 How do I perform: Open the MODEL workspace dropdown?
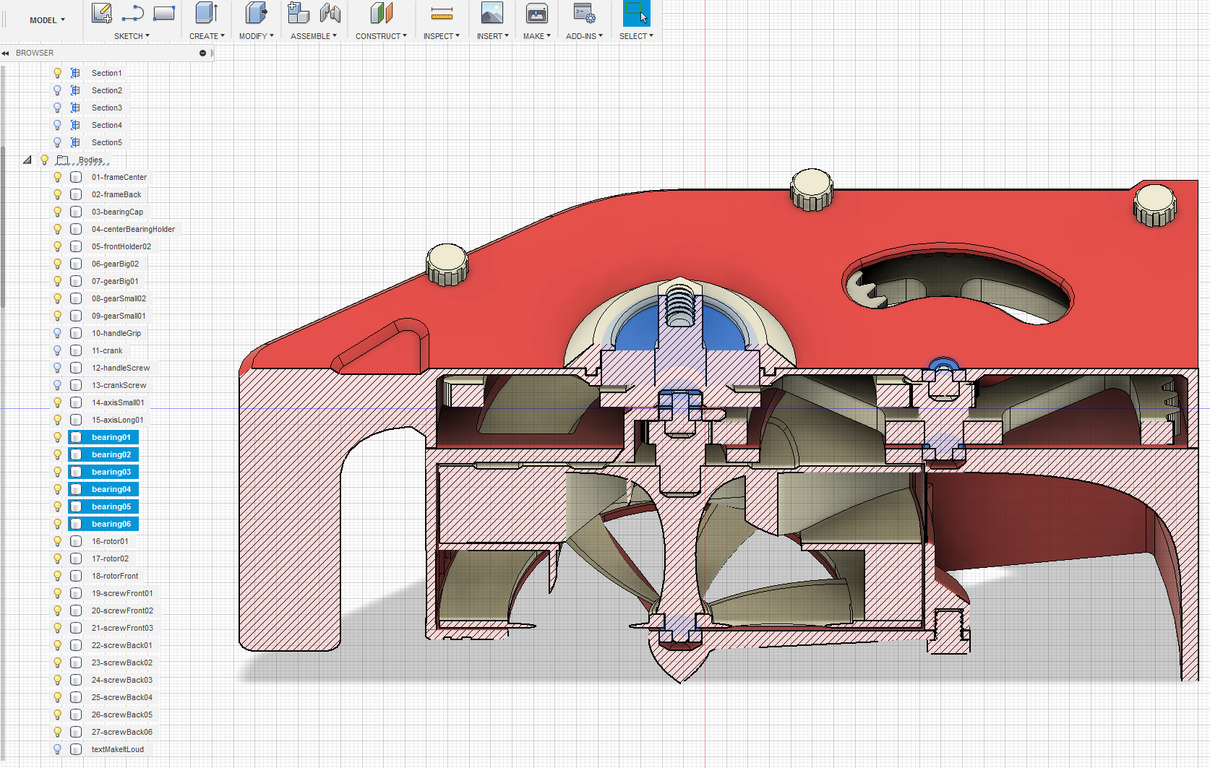tap(47, 20)
